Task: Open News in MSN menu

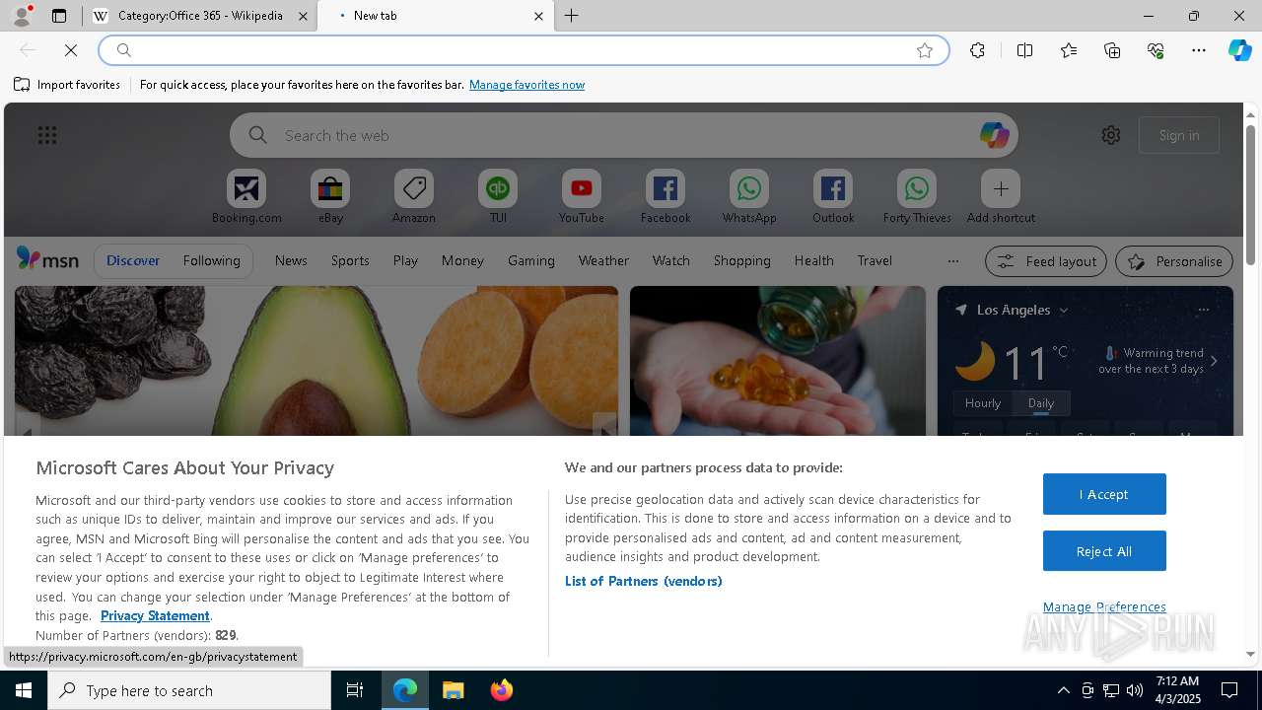Action: point(291,260)
